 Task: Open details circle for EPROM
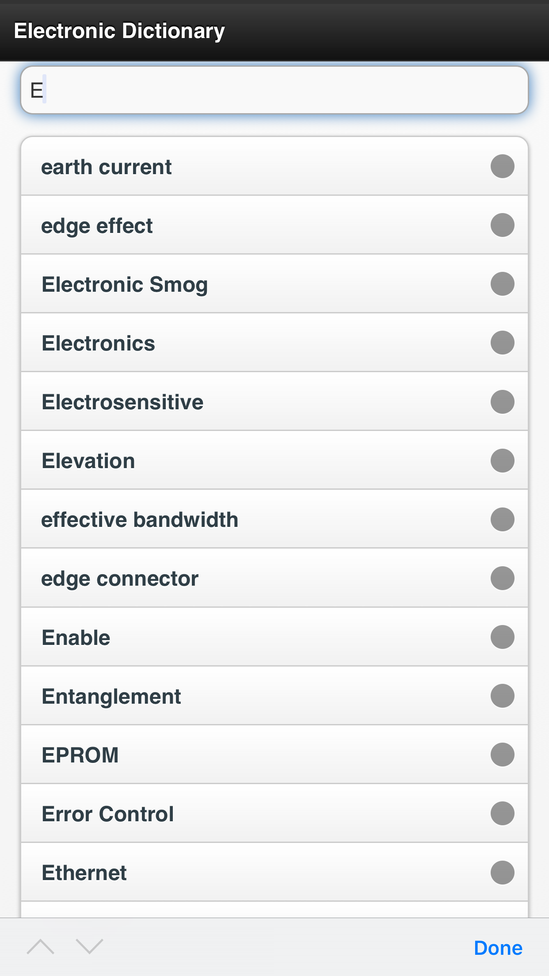pyautogui.click(x=502, y=755)
